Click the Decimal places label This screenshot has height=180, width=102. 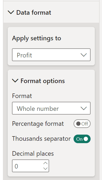tap(33, 154)
